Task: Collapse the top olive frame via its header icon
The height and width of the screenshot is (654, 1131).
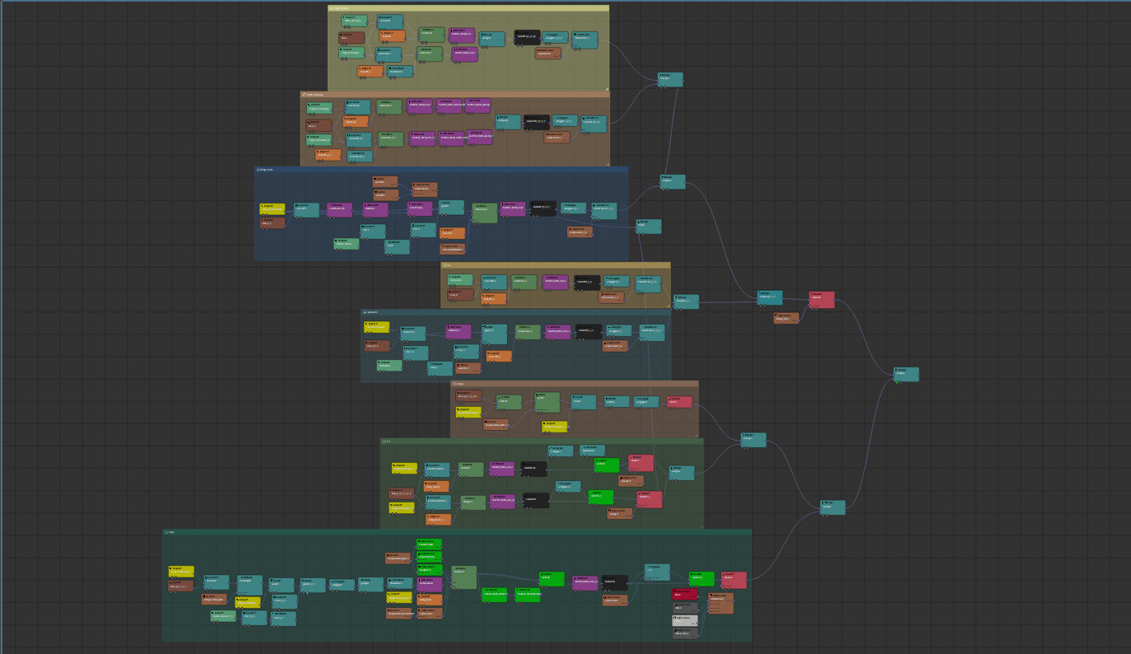Action: tap(332, 8)
